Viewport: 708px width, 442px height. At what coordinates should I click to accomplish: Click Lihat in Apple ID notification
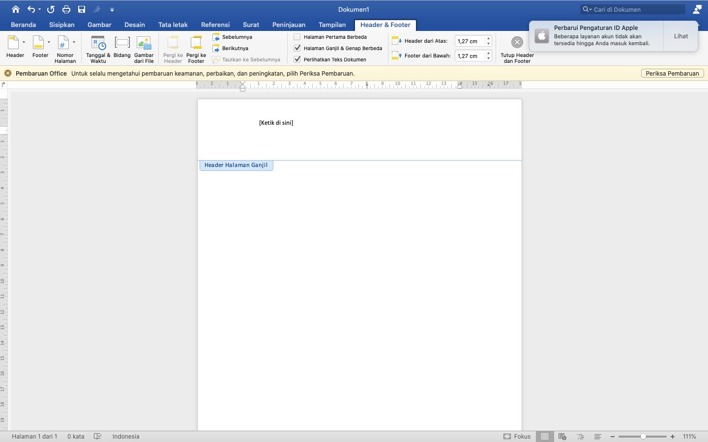(681, 36)
